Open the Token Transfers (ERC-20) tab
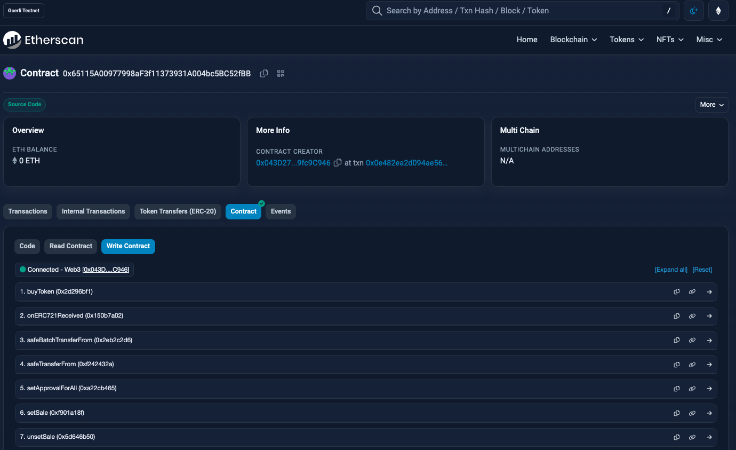Image resolution: width=736 pixels, height=450 pixels. 177,211
